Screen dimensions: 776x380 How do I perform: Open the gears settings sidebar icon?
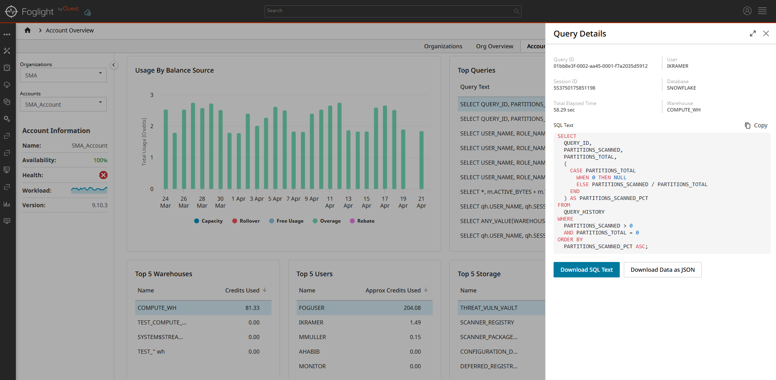pyautogui.click(x=7, y=119)
